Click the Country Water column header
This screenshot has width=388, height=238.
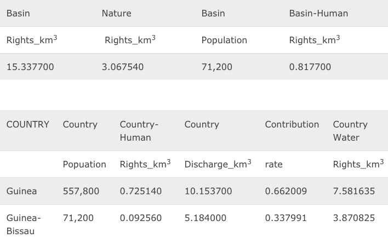click(350, 131)
